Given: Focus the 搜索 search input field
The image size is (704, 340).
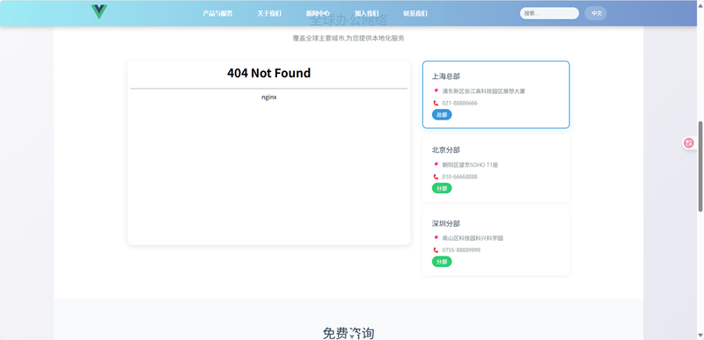Looking at the screenshot, I should [x=549, y=13].
